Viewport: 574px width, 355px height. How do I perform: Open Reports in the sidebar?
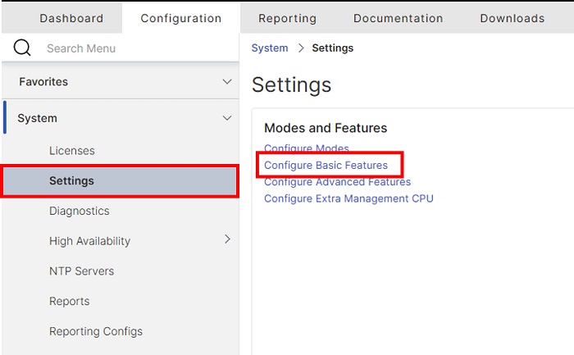70,301
